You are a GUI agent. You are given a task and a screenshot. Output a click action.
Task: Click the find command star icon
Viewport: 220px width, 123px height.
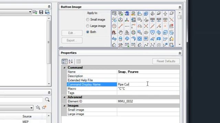[x=38, y=107]
